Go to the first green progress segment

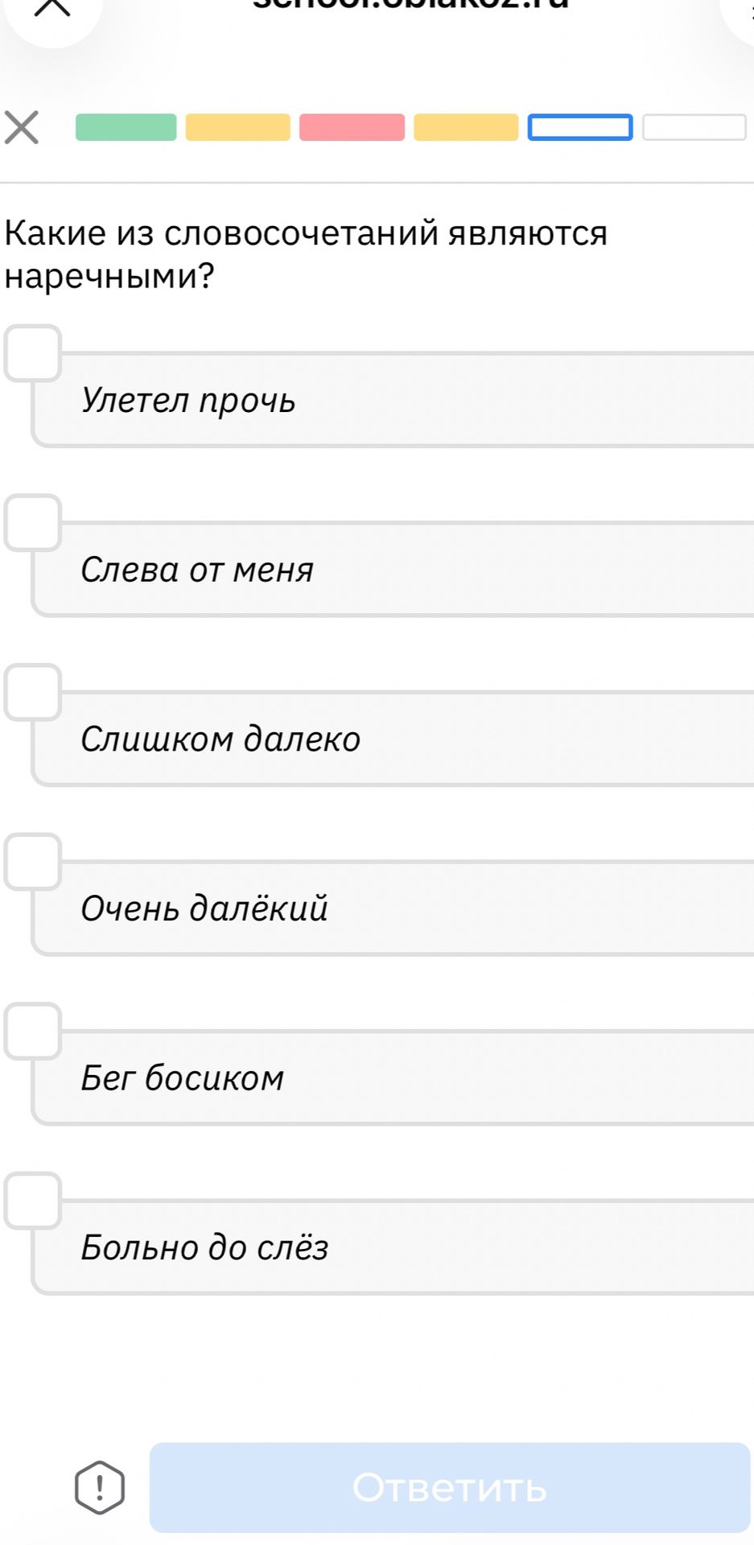pos(126,127)
